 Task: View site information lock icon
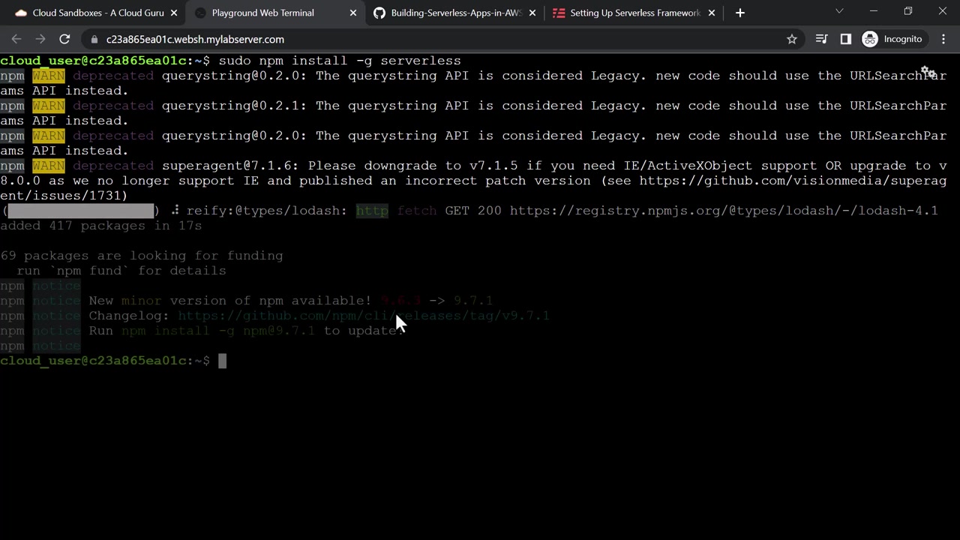click(94, 39)
